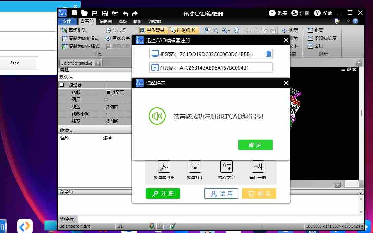Click the 线型比例 line scale property row
Screen dimensions: 373x233
95,114
